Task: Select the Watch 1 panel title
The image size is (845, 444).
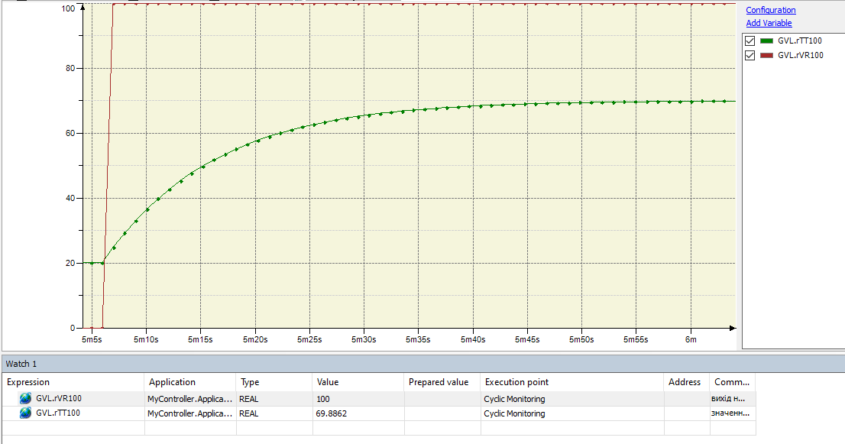Action: (22, 364)
